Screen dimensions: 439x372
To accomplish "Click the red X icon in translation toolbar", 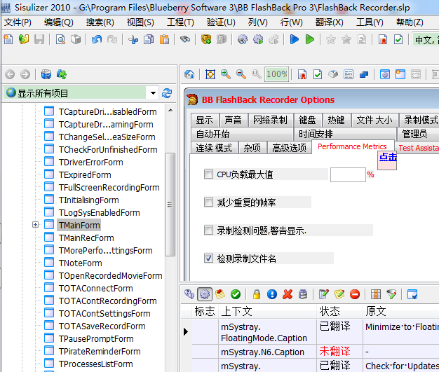I will click(288, 294).
